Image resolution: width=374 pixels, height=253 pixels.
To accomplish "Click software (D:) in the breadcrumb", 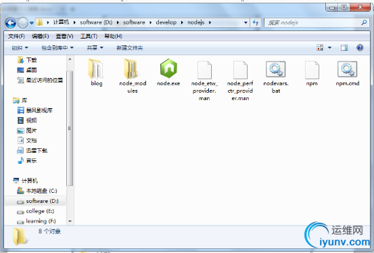I will pyautogui.click(x=96, y=22).
